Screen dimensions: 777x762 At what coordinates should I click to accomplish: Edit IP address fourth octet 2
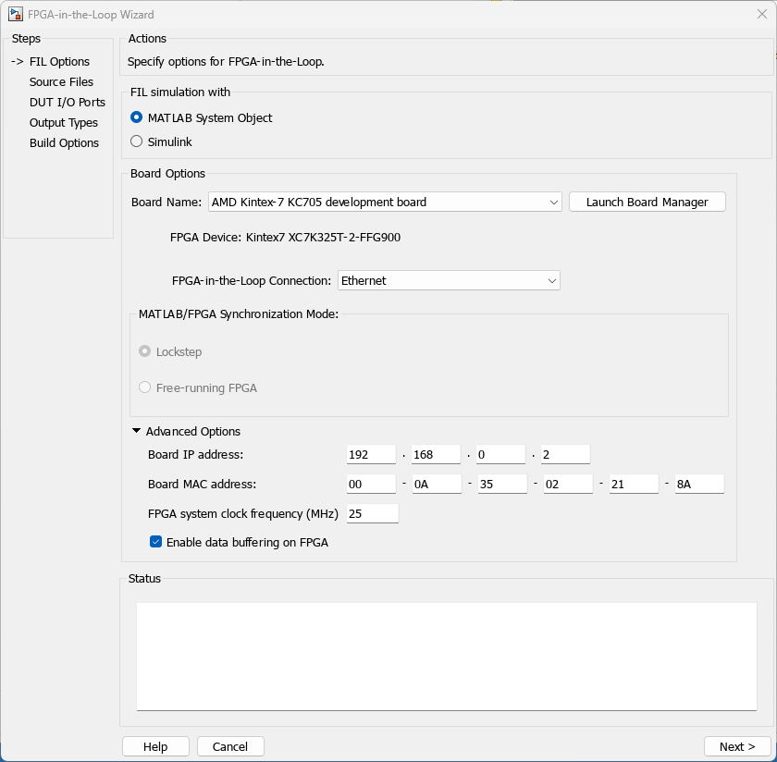pyautogui.click(x=565, y=454)
